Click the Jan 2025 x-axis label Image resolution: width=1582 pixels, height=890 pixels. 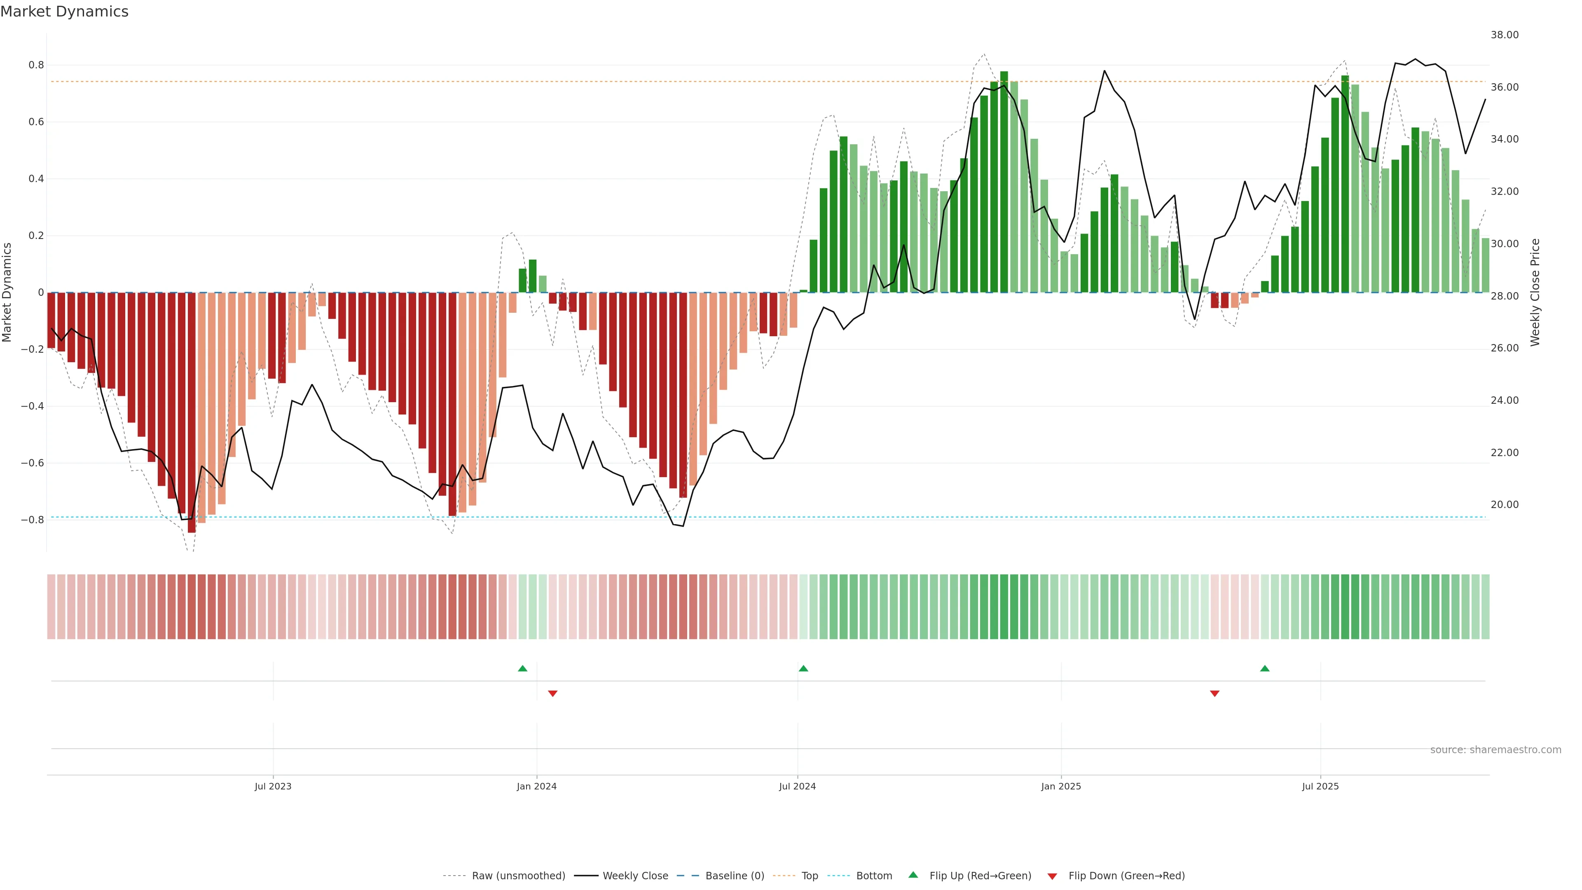coord(1060,786)
